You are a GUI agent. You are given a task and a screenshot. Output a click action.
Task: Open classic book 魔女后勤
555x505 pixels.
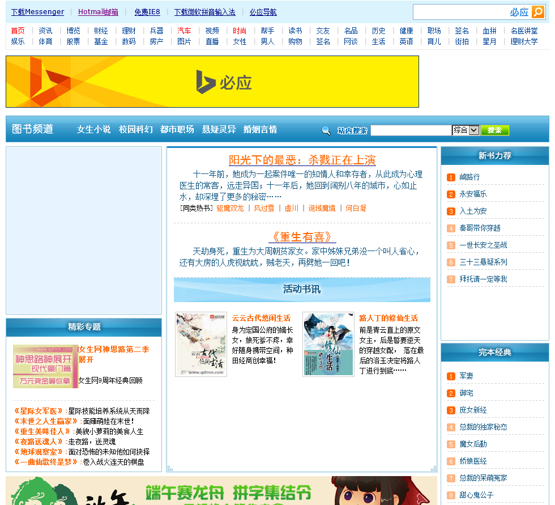pos(473,444)
